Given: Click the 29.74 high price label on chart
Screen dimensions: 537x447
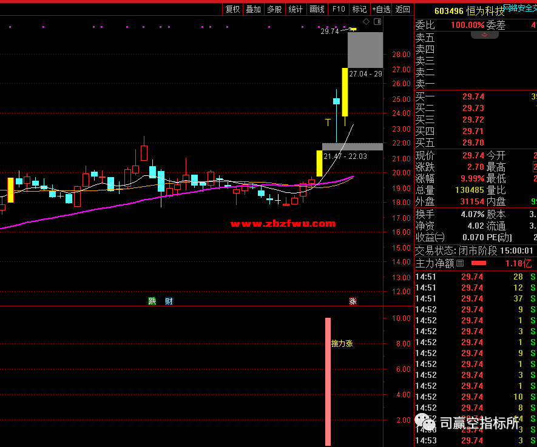Looking at the screenshot, I should point(329,32).
